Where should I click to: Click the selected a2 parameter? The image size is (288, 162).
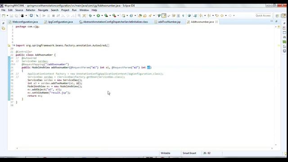149,67
